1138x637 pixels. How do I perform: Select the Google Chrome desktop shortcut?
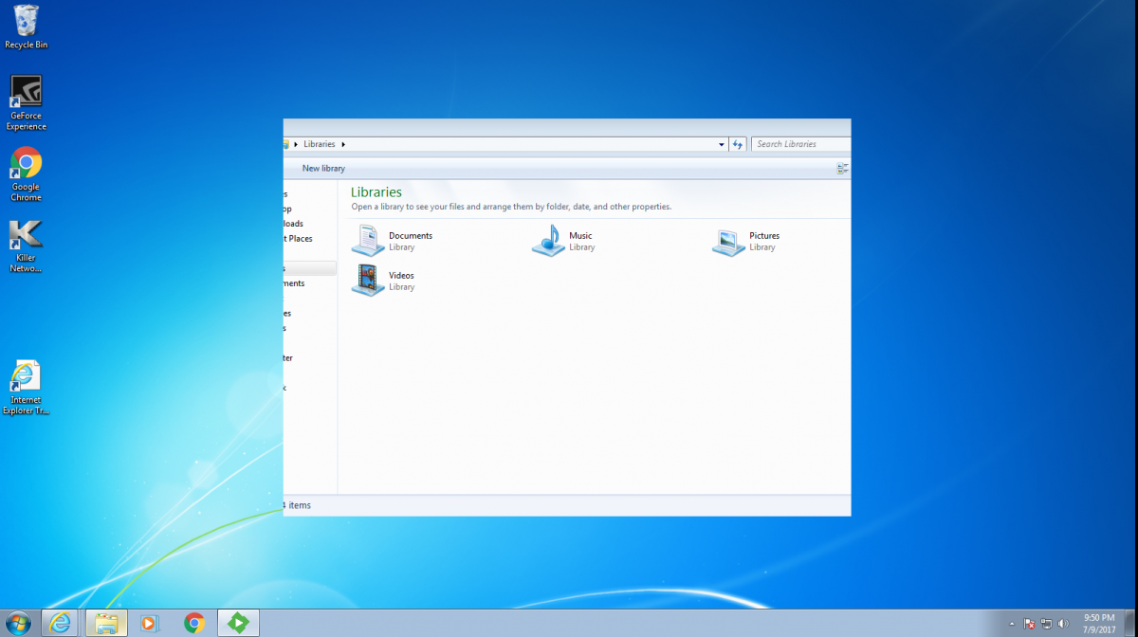pyautogui.click(x=27, y=174)
